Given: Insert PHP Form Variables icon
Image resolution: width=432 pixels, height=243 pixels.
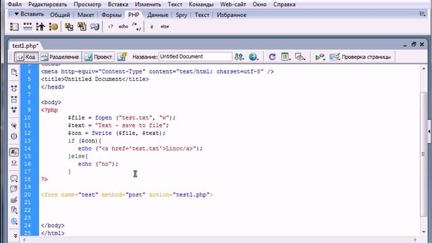Looking at the screenshot, I should click(14, 27).
